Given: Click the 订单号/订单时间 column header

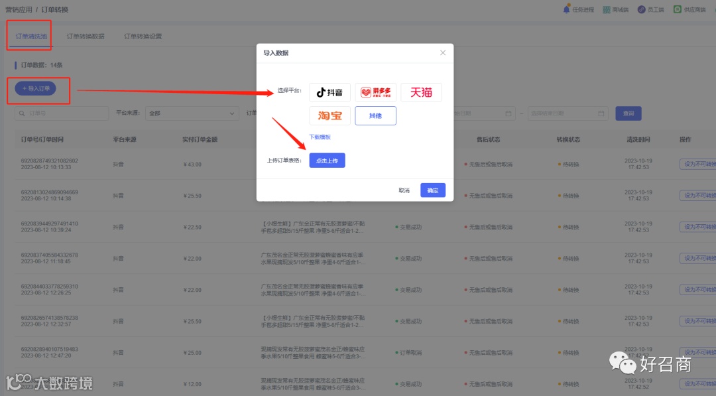Looking at the screenshot, I should click(x=42, y=139).
